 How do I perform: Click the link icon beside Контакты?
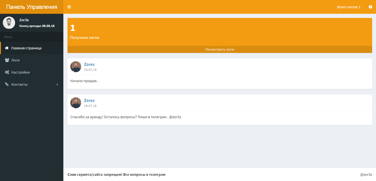click(7, 84)
